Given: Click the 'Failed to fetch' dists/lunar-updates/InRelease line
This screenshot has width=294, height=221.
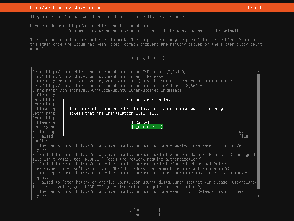Looking at the screenshot, I should click(144, 157).
